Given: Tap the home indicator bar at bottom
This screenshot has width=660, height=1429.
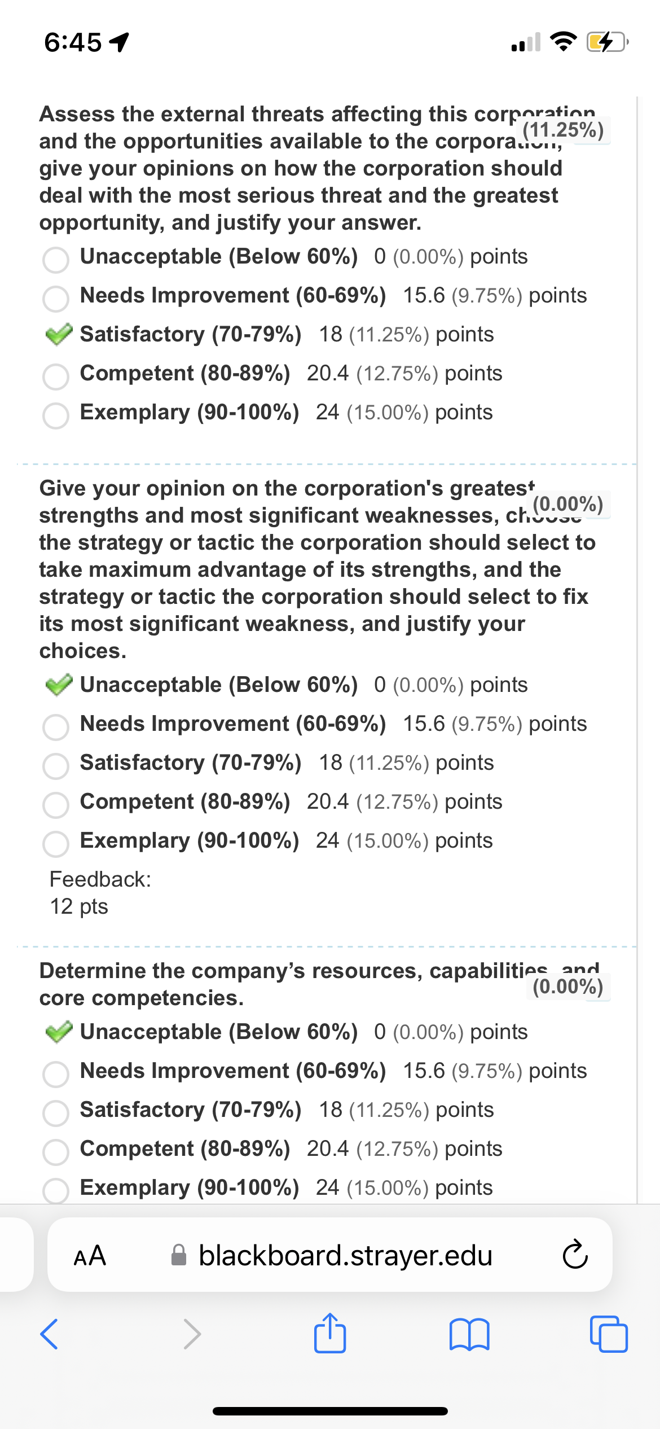Looking at the screenshot, I should (x=330, y=1411).
